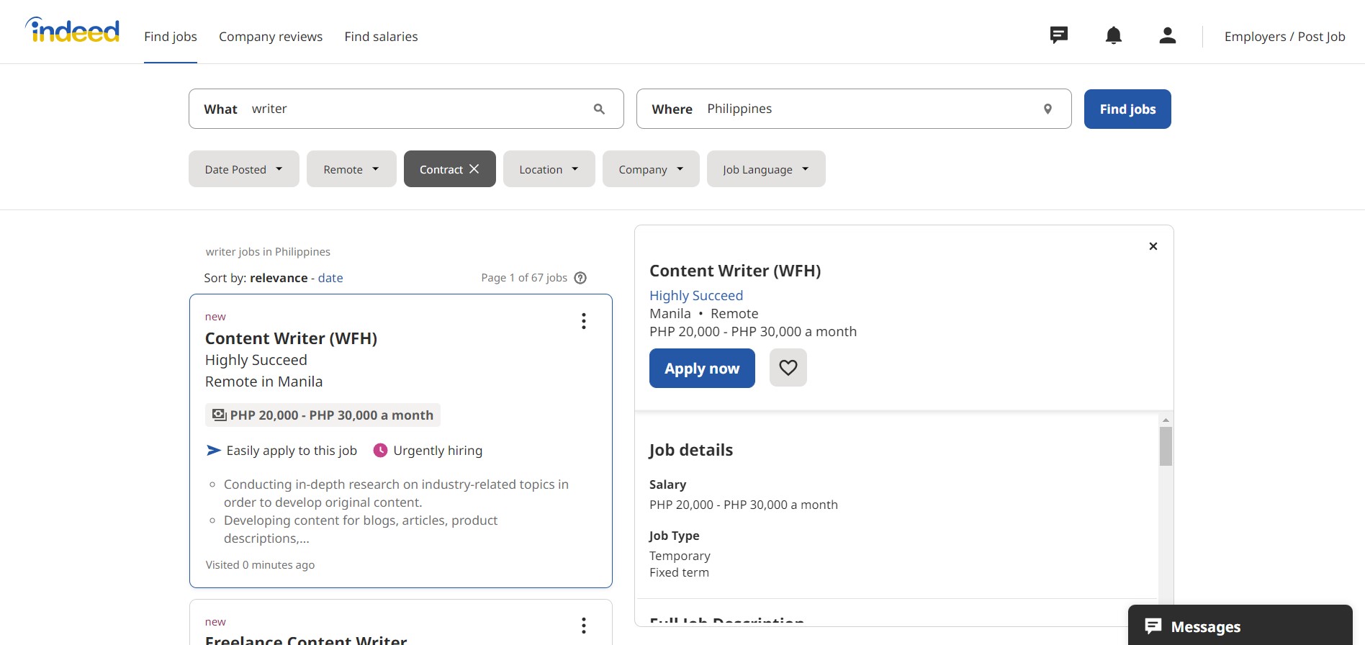The height and width of the screenshot is (645, 1365).
Task: Open Freelance Content Writer job title
Action: (306, 639)
